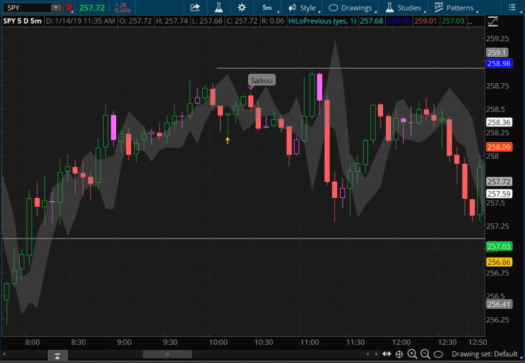The image size is (525, 363).
Task: Click the zoom in magnifier
Action: 412,354
